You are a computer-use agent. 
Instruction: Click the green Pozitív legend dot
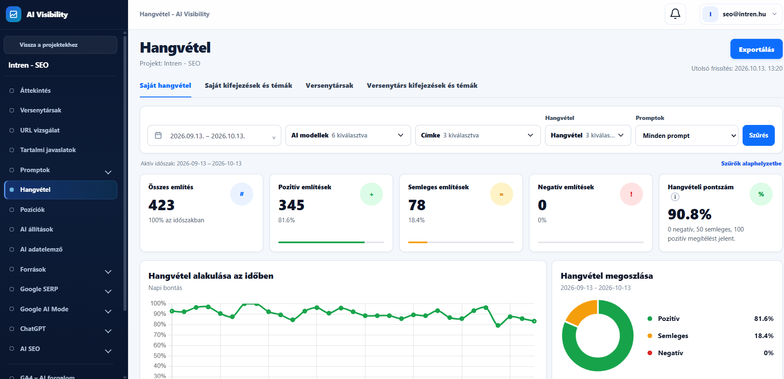(x=650, y=318)
